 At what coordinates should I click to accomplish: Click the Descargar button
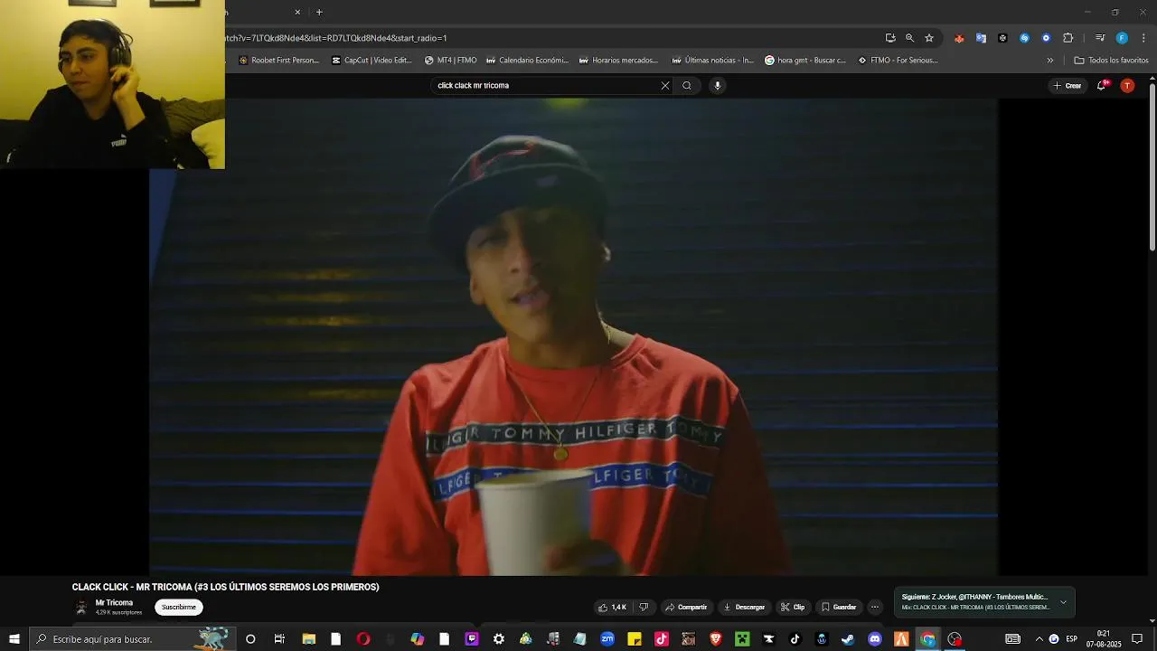point(745,608)
